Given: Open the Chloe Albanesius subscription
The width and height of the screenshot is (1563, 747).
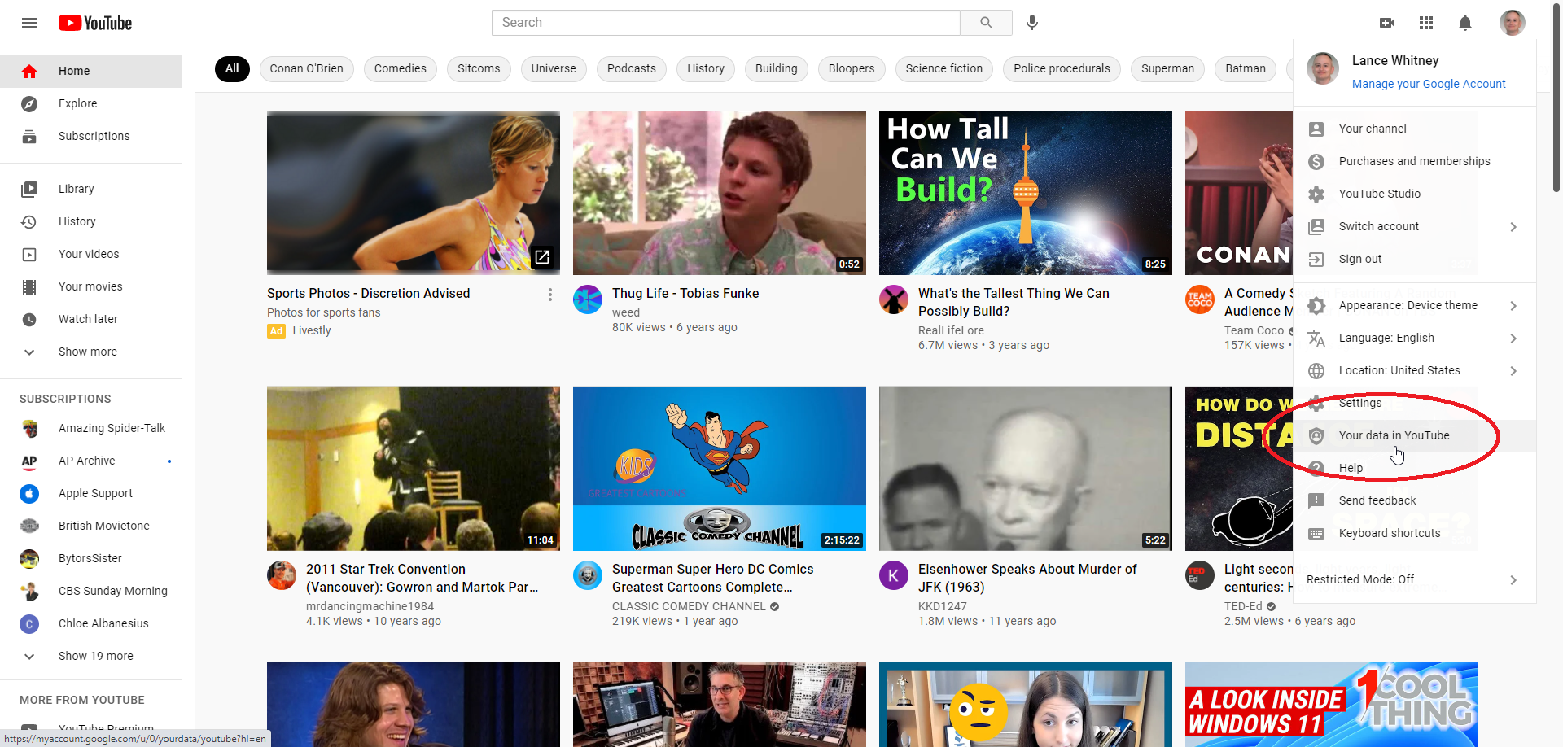Looking at the screenshot, I should click(91, 623).
